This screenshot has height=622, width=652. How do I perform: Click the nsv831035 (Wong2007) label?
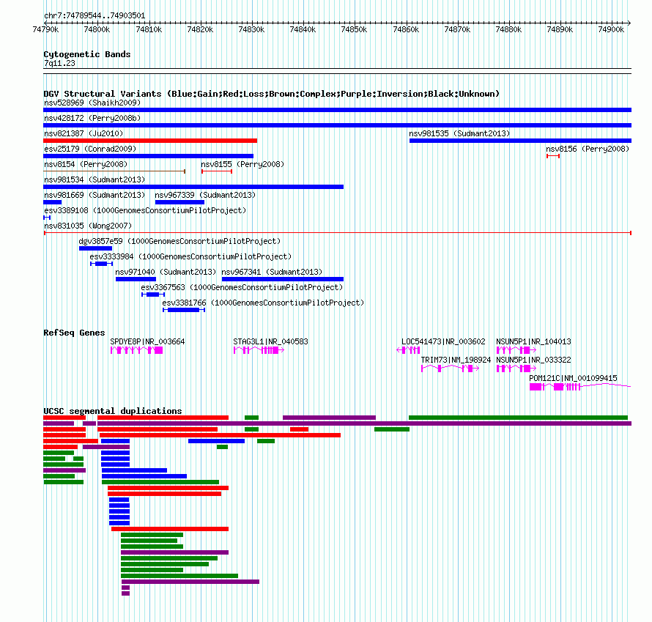tap(88, 226)
